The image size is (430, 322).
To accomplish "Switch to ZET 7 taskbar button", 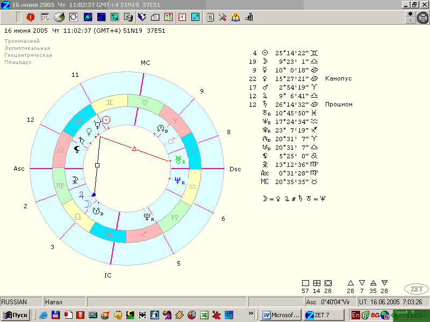I will coord(324,315).
